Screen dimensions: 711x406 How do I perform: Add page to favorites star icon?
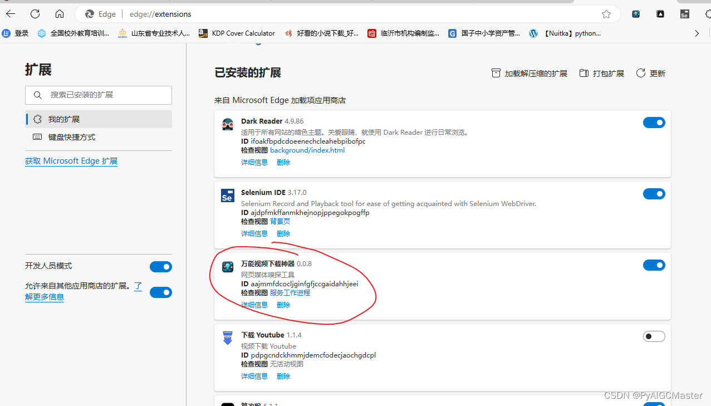pyautogui.click(x=606, y=14)
